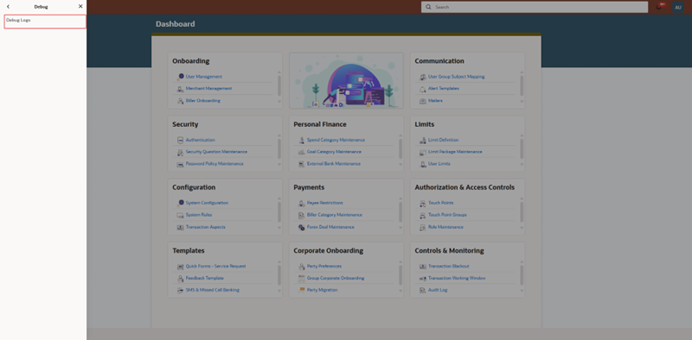Open the User Management link
Viewport: 692px width, 340px height.
(x=203, y=77)
